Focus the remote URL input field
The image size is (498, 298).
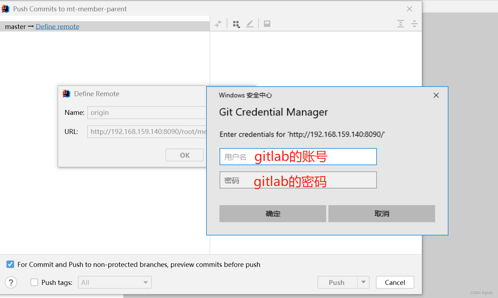click(x=147, y=132)
